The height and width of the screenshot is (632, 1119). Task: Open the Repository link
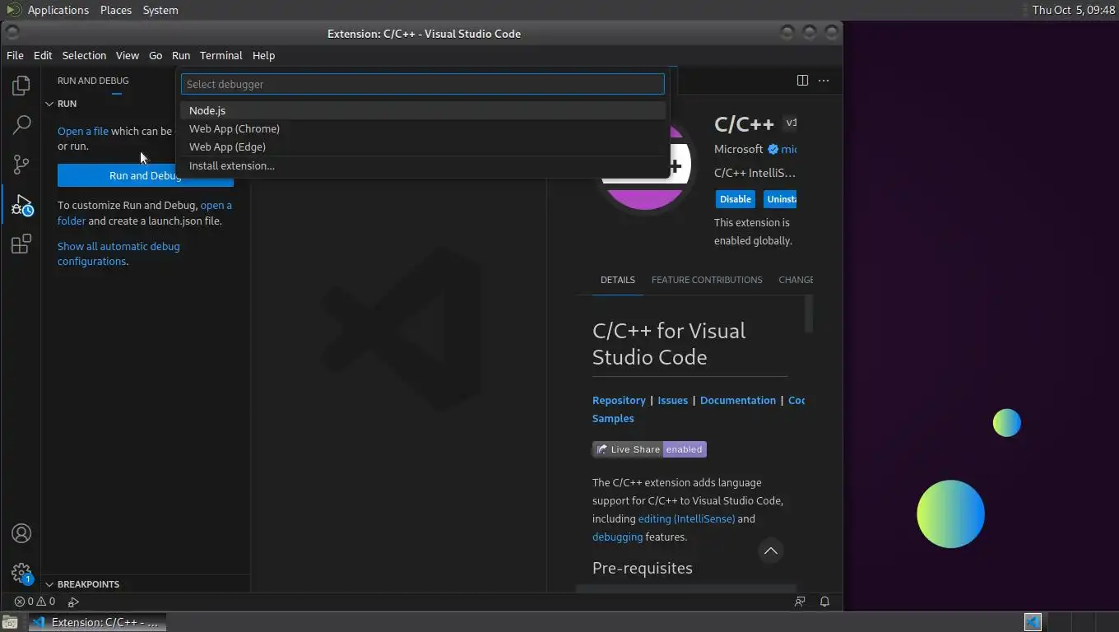coord(619,400)
